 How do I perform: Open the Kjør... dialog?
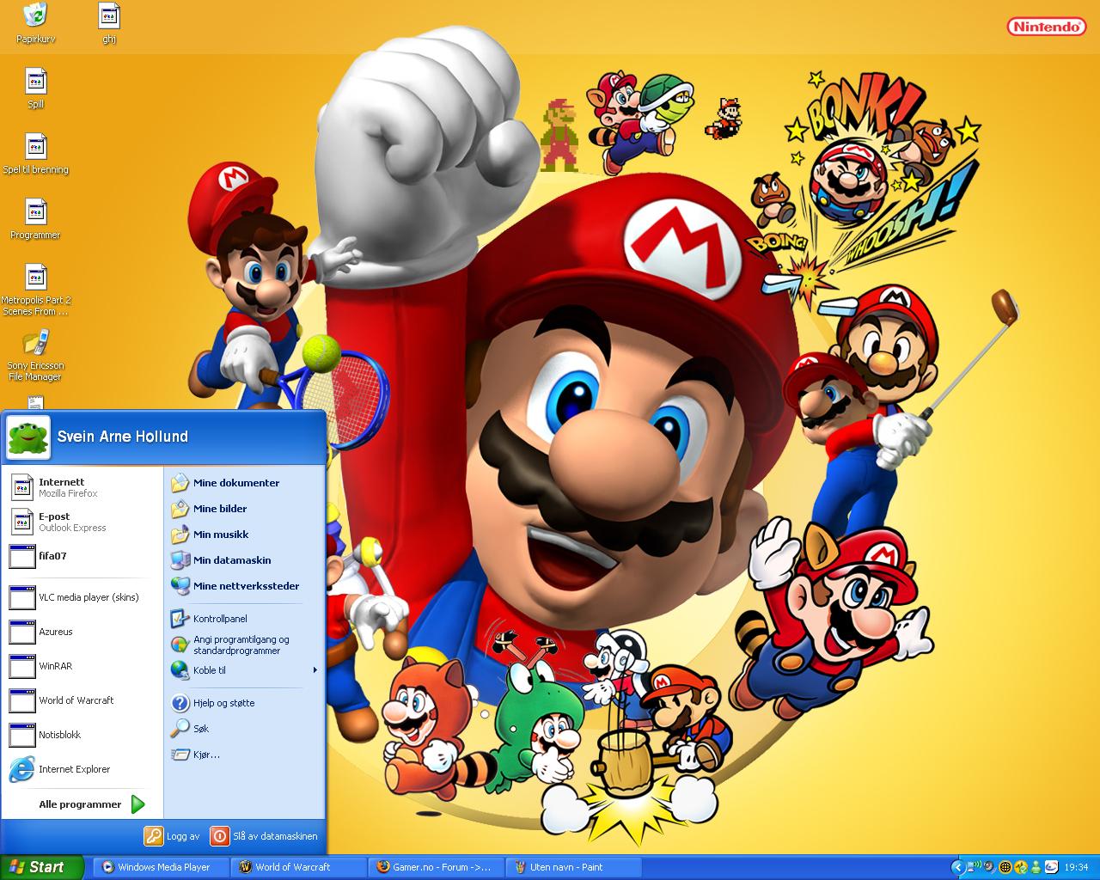coord(244,755)
